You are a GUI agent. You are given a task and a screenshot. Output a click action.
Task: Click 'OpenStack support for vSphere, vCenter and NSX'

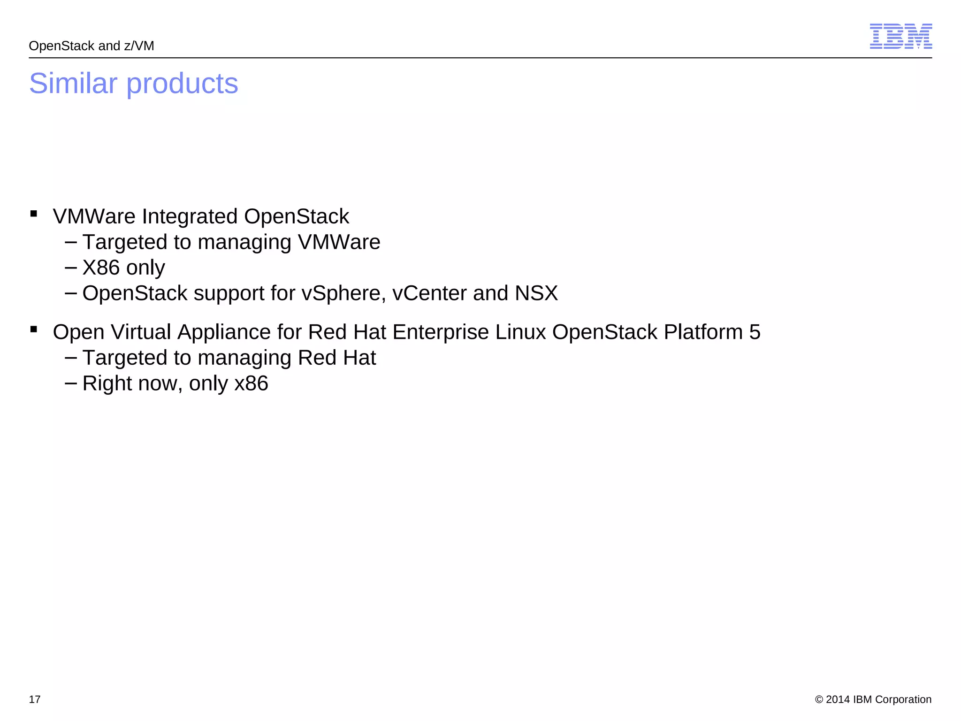[320, 293]
